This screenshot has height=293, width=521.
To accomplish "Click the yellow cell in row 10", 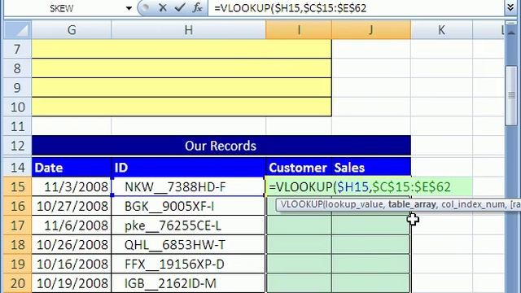I will pos(182,107).
